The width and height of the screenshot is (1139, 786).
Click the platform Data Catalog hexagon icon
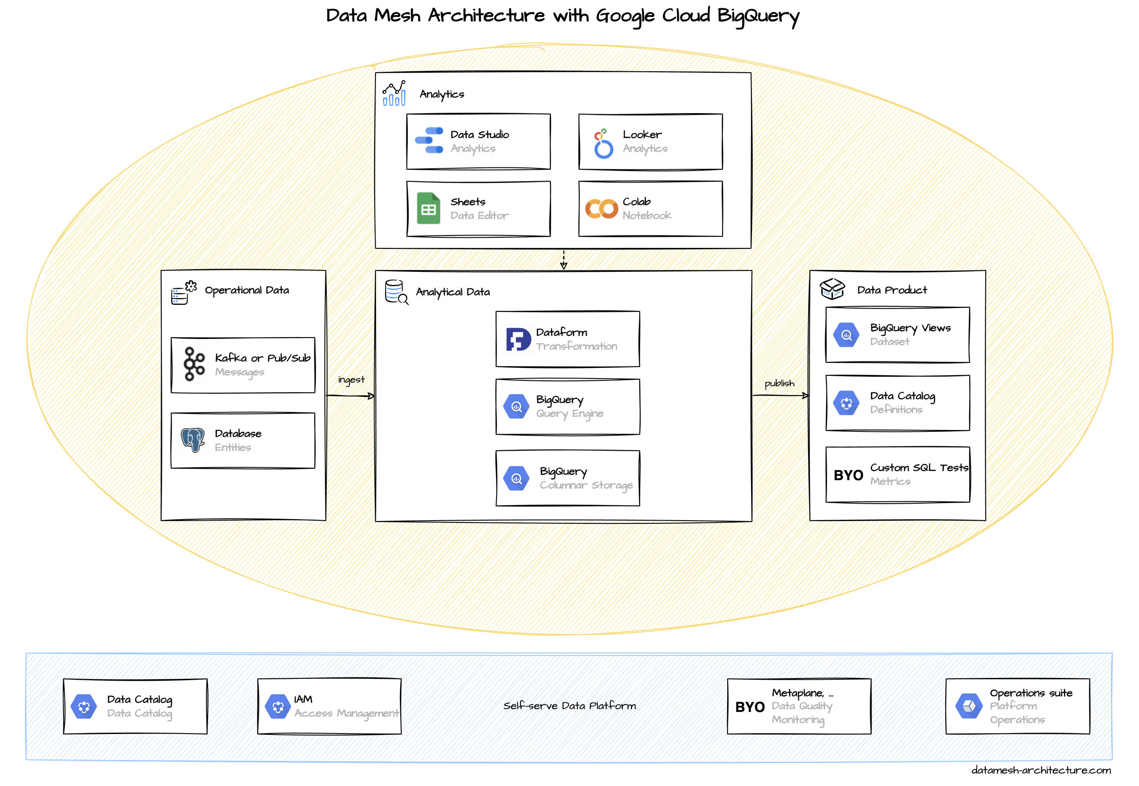84,707
